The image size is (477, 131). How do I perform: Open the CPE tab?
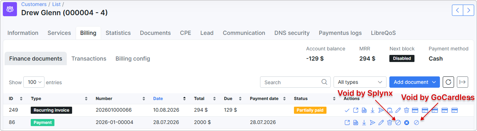pyautogui.click(x=185, y=33)
